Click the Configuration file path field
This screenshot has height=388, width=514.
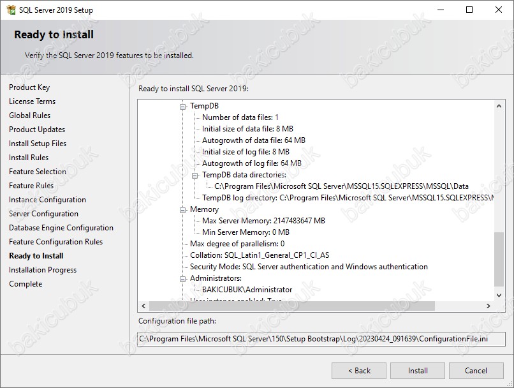321,339
